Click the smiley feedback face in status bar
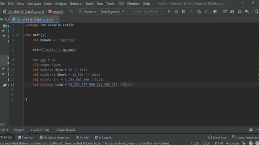 (x=251, y=143)
